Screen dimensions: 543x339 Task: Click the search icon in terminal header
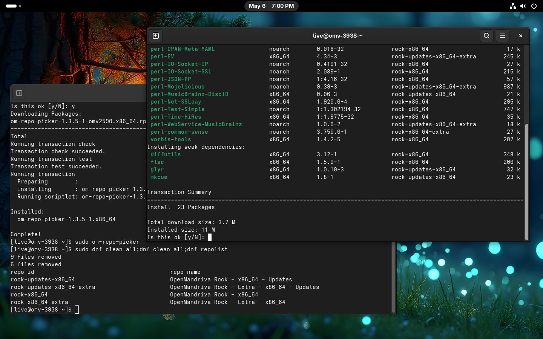[486, 36]
